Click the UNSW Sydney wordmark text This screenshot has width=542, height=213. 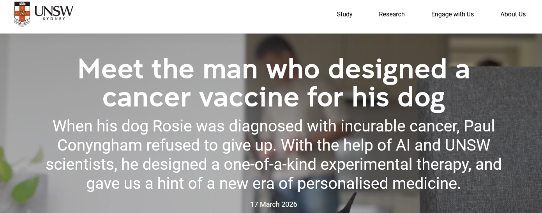pos(53,13)
